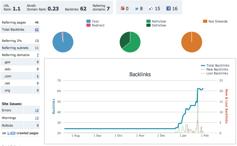Open the Referring domains 7 link
The image size is (237, 146).
click(38, 55)
